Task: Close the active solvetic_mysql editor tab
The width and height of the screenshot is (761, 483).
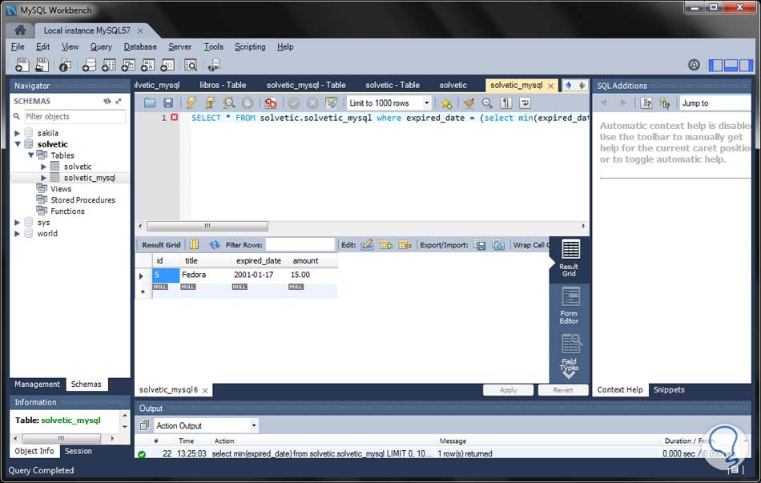Action: [x=551, y=86]
